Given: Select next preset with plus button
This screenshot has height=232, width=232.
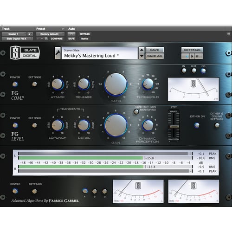Looking at the screenshot, I should [x=42, y=39].
